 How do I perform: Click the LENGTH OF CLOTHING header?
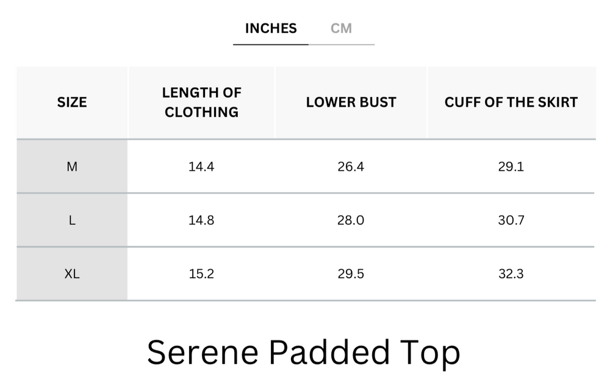(x=201, y=102)
